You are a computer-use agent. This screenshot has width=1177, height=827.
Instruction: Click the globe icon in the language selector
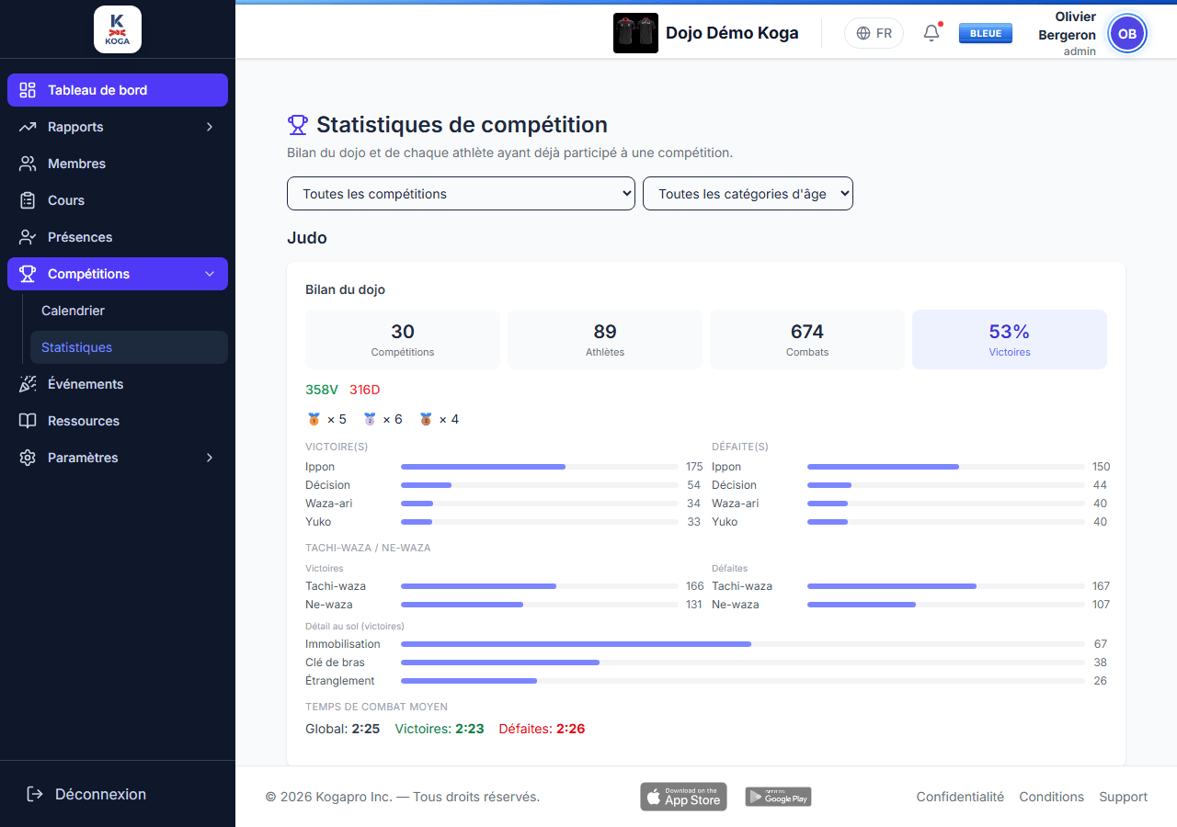coord(863,33)
